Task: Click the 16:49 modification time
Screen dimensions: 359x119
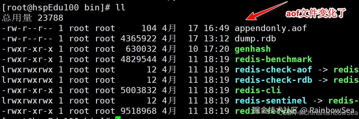Action: (216, 28)
